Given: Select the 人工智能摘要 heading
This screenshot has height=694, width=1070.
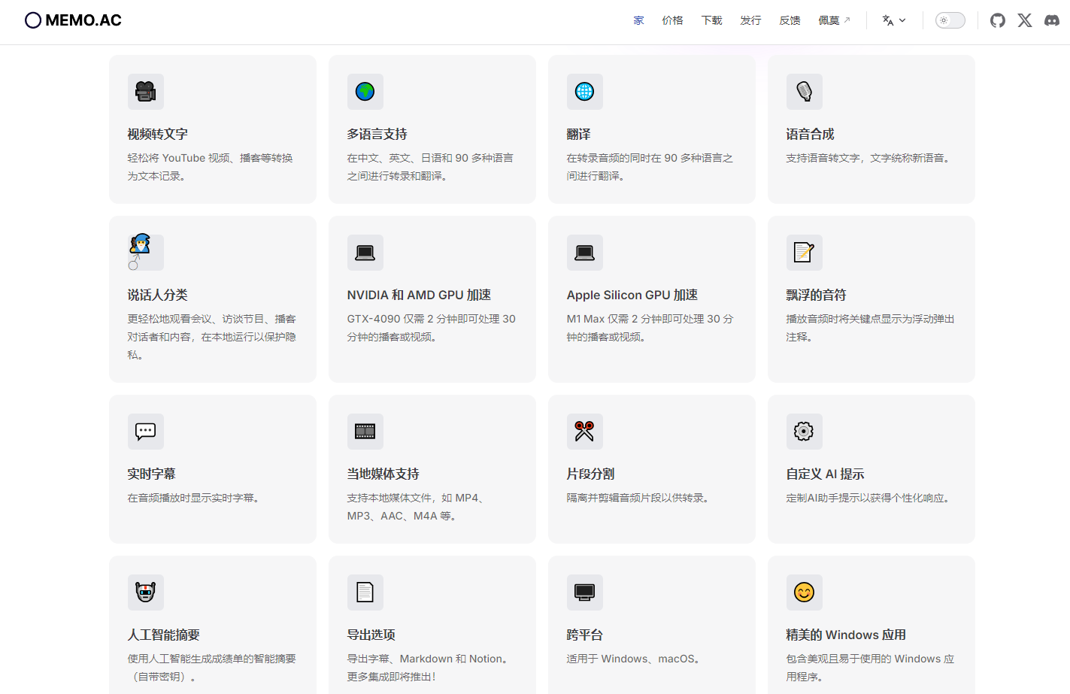Looking at the screenshot, I should click(164, 635).
